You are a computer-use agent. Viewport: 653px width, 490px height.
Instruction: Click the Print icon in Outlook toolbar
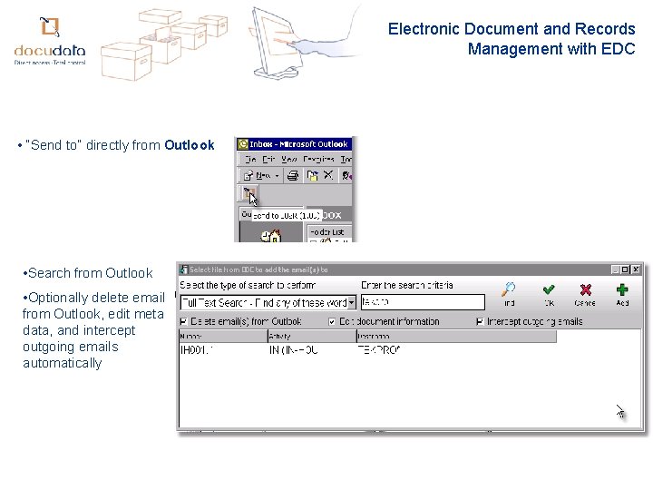click(x=293, y=175)
